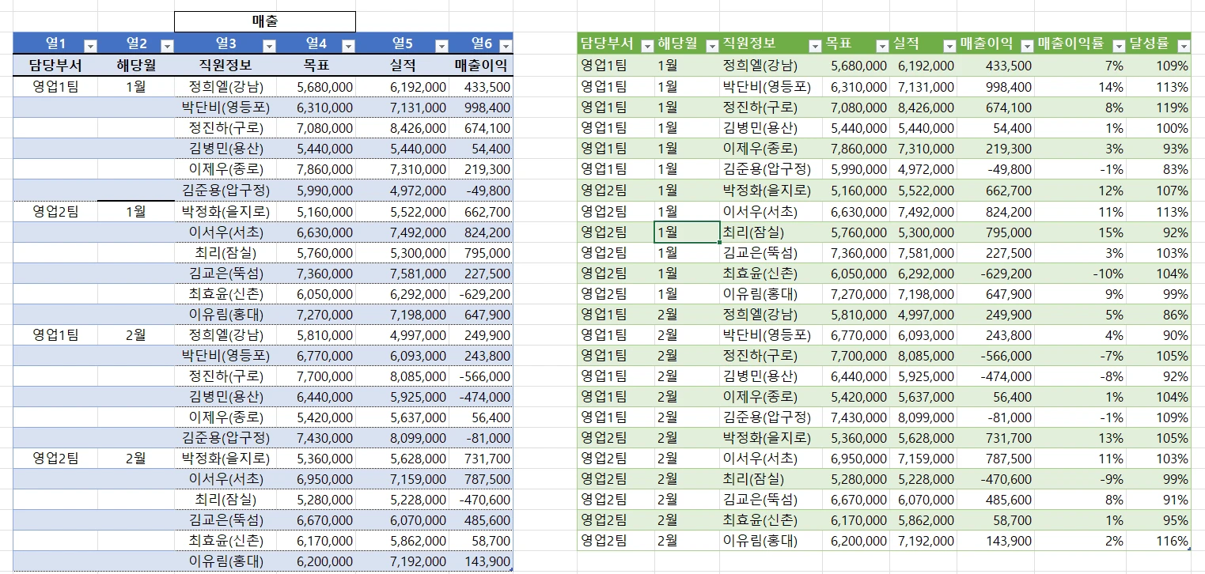
Task: Open the 열5 column filter dropdown
Action: pyautogui.click(x=441, y=46)
